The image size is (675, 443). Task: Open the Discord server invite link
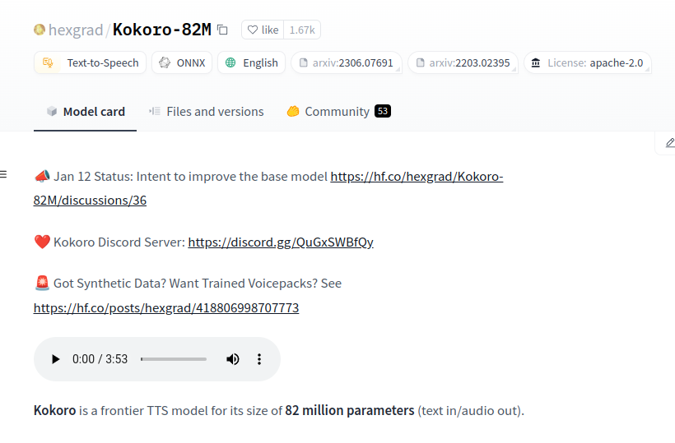click(281, 242)
